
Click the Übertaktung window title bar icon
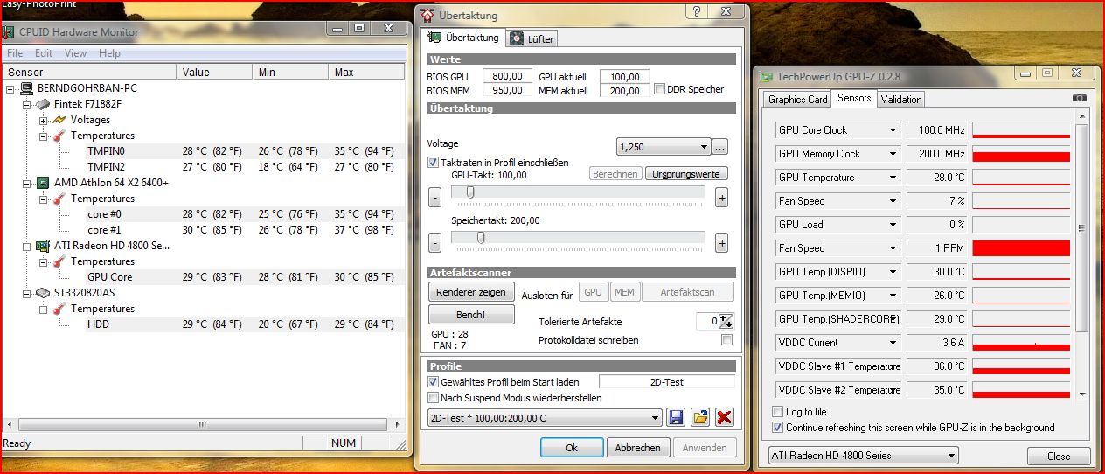[x=427, y=15]
